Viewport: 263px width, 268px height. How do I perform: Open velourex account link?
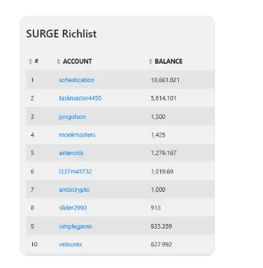click(70, 244)
